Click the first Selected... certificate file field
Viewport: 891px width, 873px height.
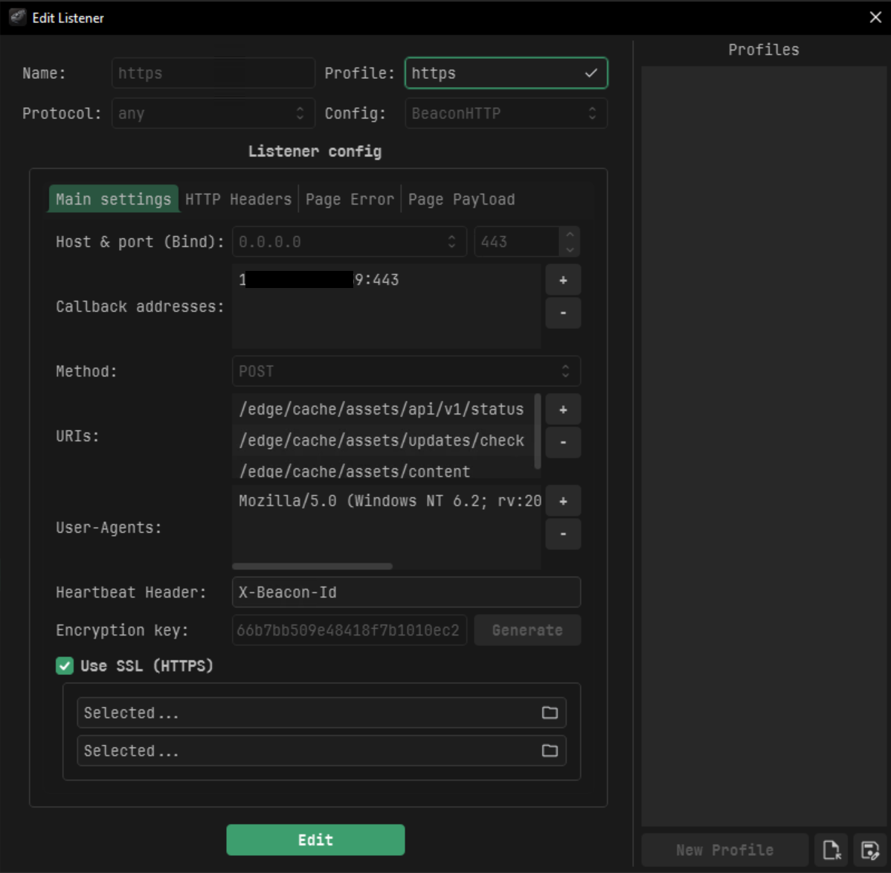pos(321,713)
